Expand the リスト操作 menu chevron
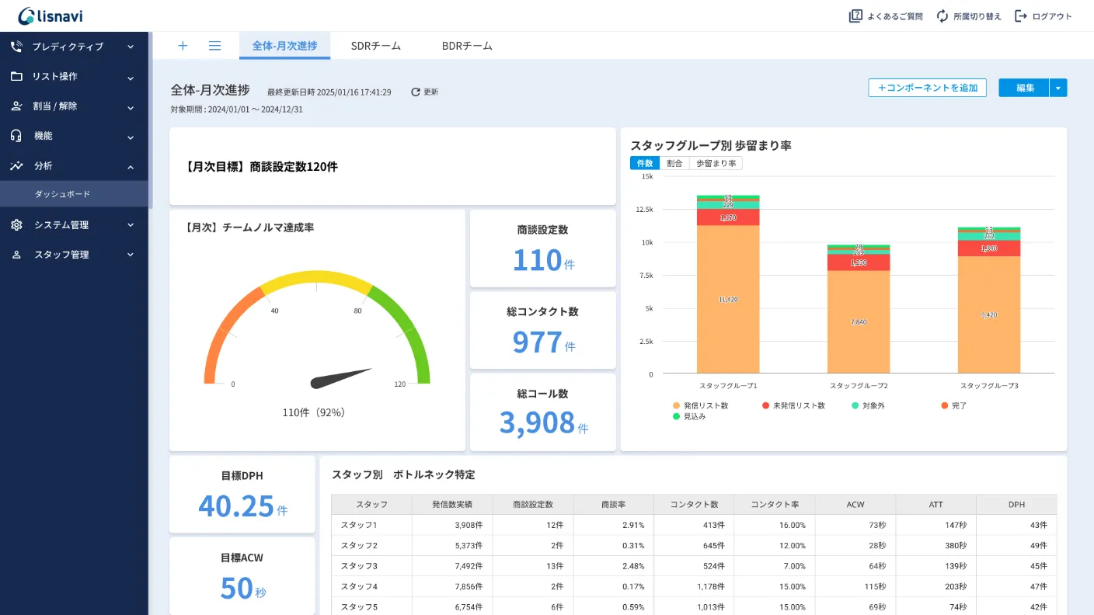This screenshot has height=615, width=1094. tap(131, 77)
